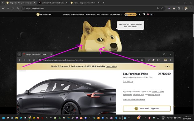Viewport: 194px width, 121px height.
Task: Click the home icon in Tesla window
Action: pos(34,60)
